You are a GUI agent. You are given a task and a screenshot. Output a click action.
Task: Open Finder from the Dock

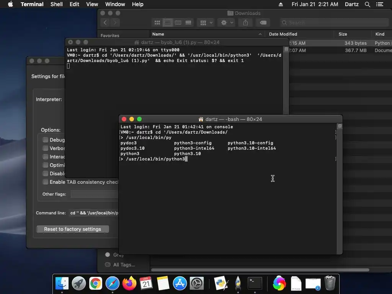pyautogui.click(x=62, y=284)
